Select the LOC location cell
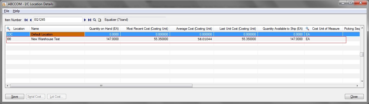 pyautogui.click(x=18, y=34)
